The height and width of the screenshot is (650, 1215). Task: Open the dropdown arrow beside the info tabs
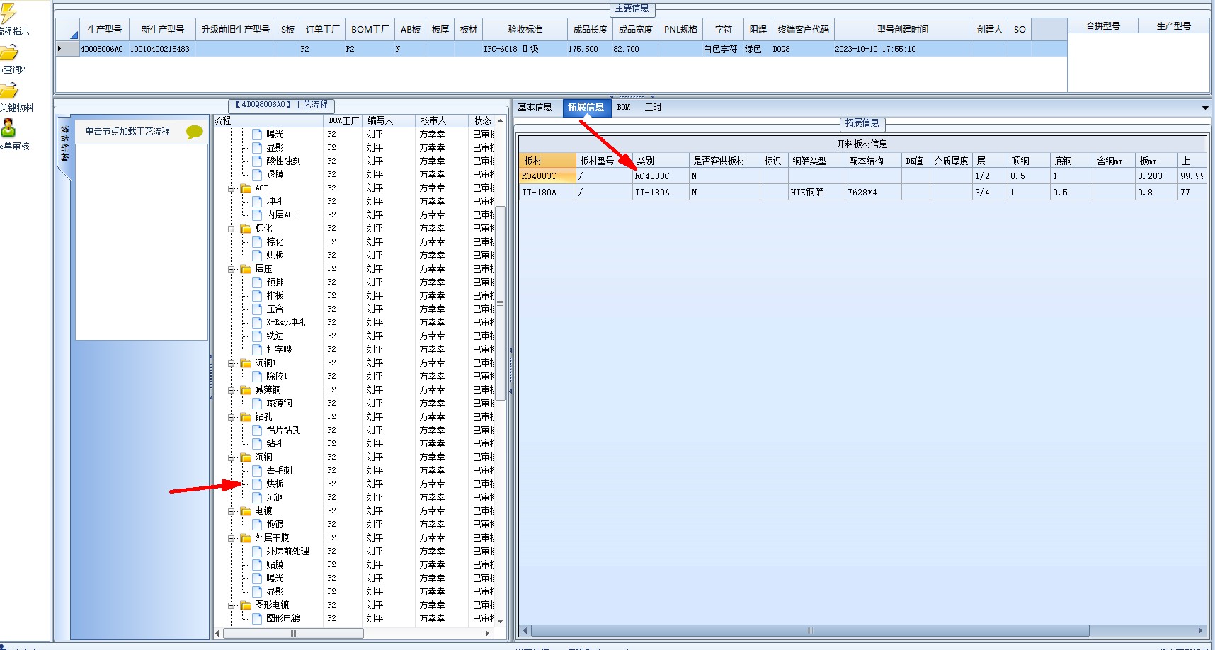pyautogui.click(x=1205, y=108)
